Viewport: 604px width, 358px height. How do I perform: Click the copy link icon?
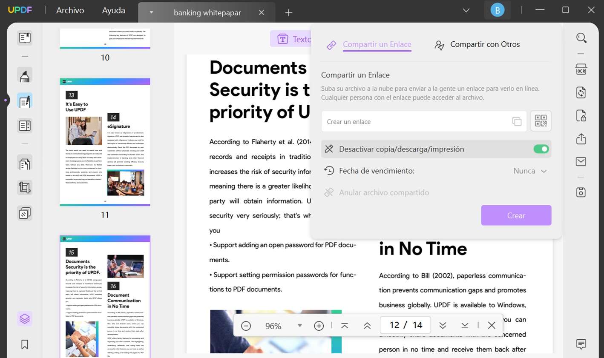(517, 122)
